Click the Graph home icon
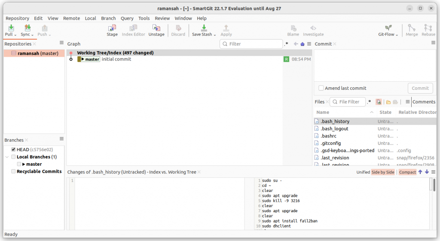The image size is (440, 241). tap(302, 44)
